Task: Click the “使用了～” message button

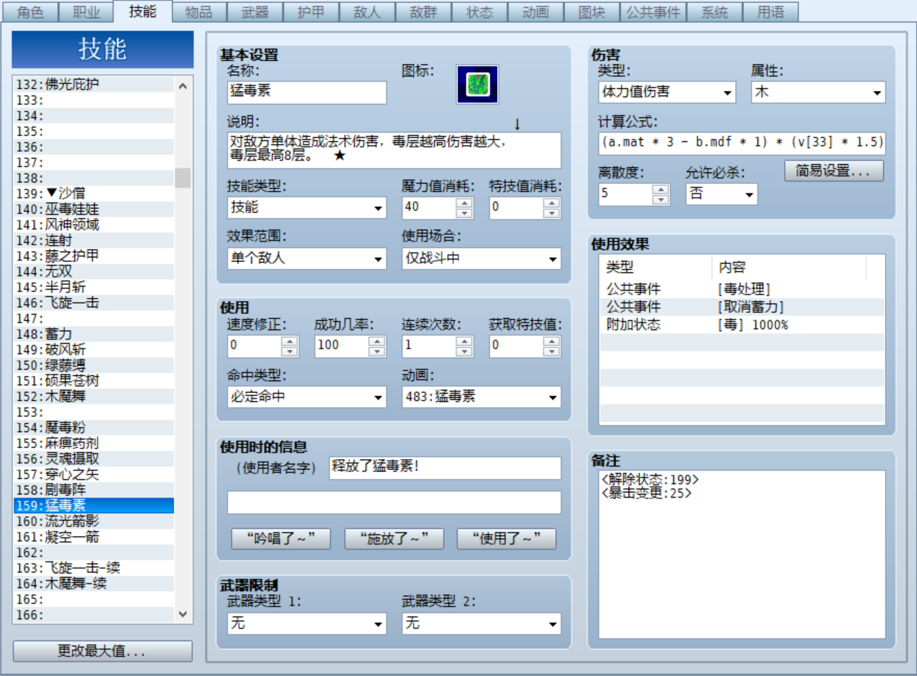Action: click(507, 539)
